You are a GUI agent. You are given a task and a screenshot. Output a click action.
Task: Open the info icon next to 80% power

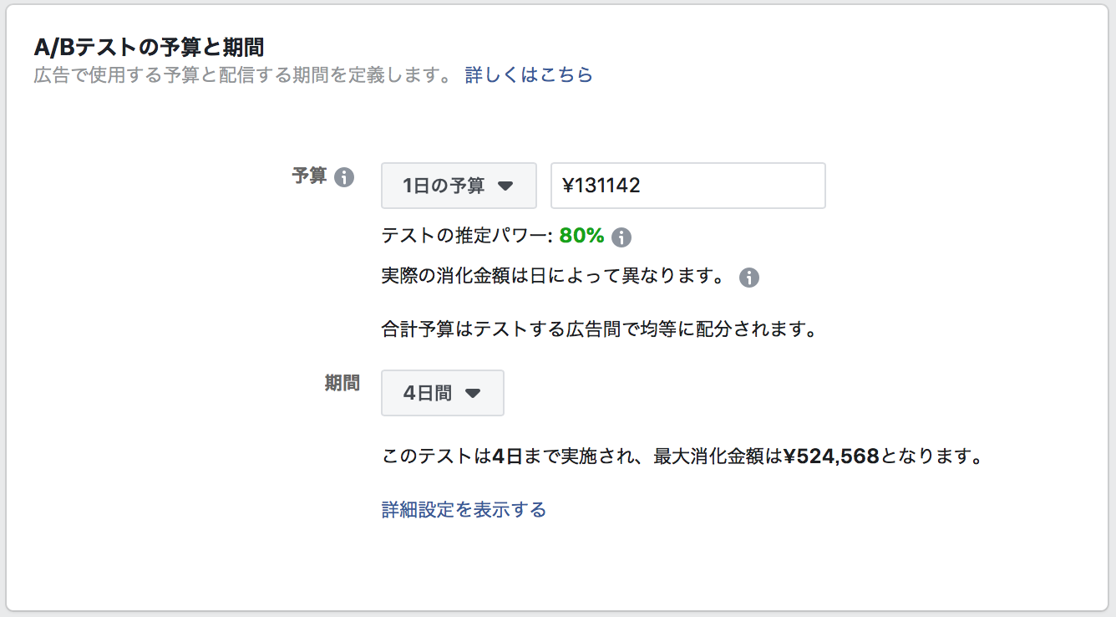pyautogui.click(x=621, y=237)
